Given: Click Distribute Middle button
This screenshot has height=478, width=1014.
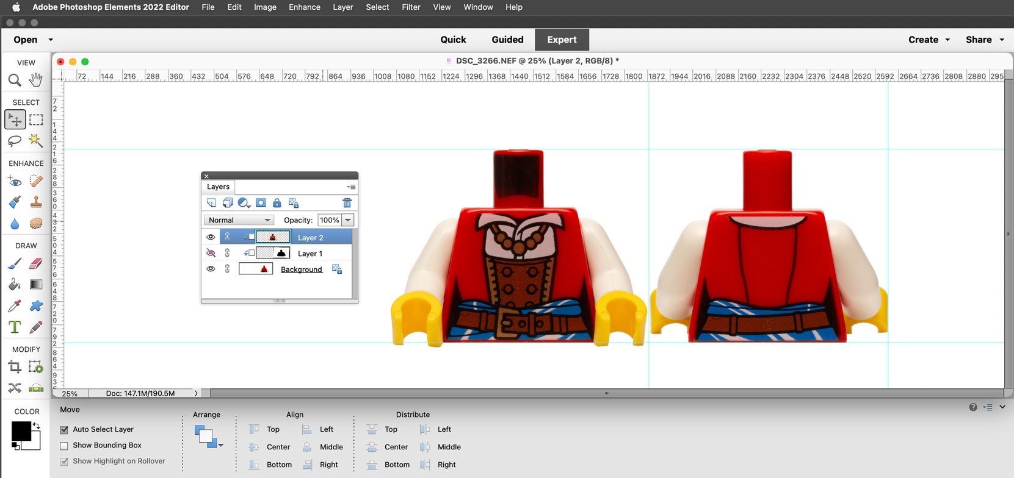Looking at the screenshot, I should click(440, 447).
